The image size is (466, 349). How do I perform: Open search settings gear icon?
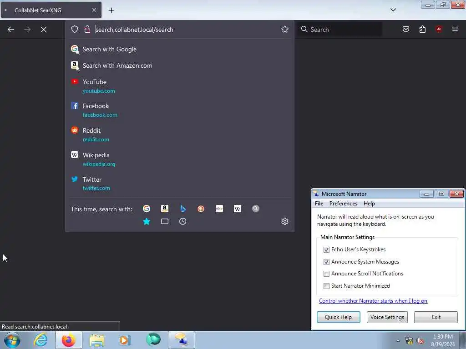(x=285, y=221)
